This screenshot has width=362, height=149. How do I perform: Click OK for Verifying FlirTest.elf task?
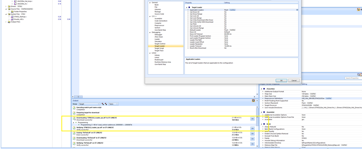click(x=252, y=144)
